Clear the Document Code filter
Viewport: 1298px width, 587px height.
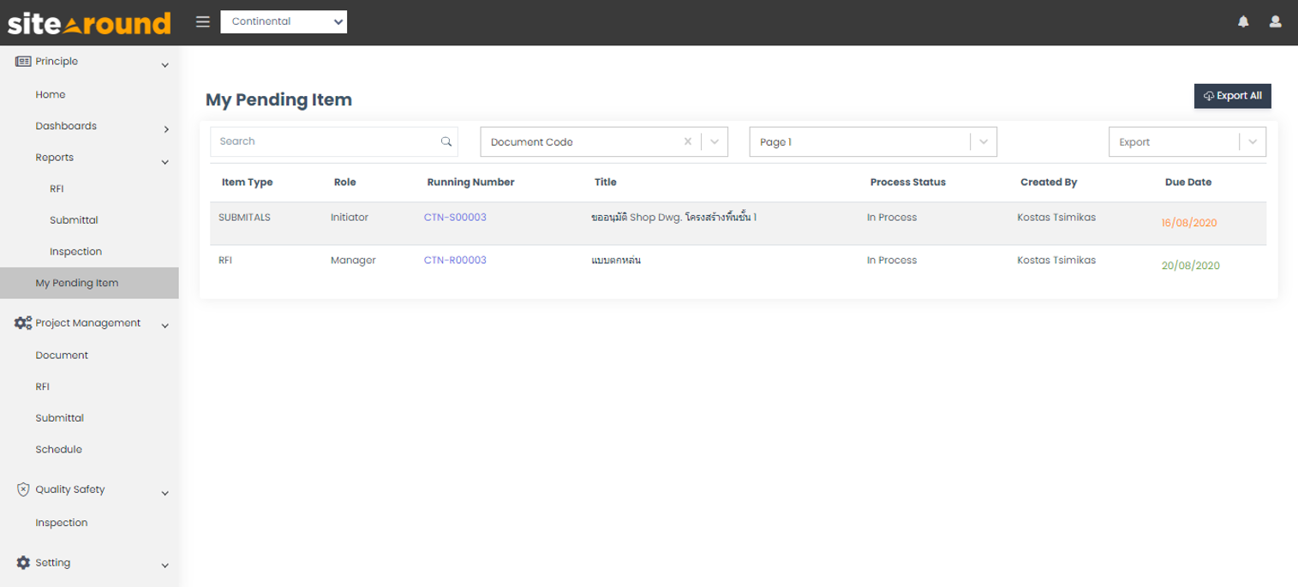(687, 141)
